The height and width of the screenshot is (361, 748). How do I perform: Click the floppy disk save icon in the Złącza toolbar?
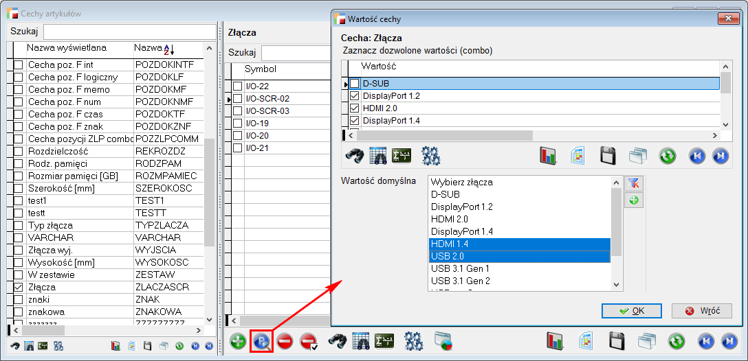(617, 341)
